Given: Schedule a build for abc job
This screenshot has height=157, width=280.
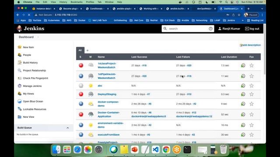Looking at the screenshot, I should coord(243,86).
